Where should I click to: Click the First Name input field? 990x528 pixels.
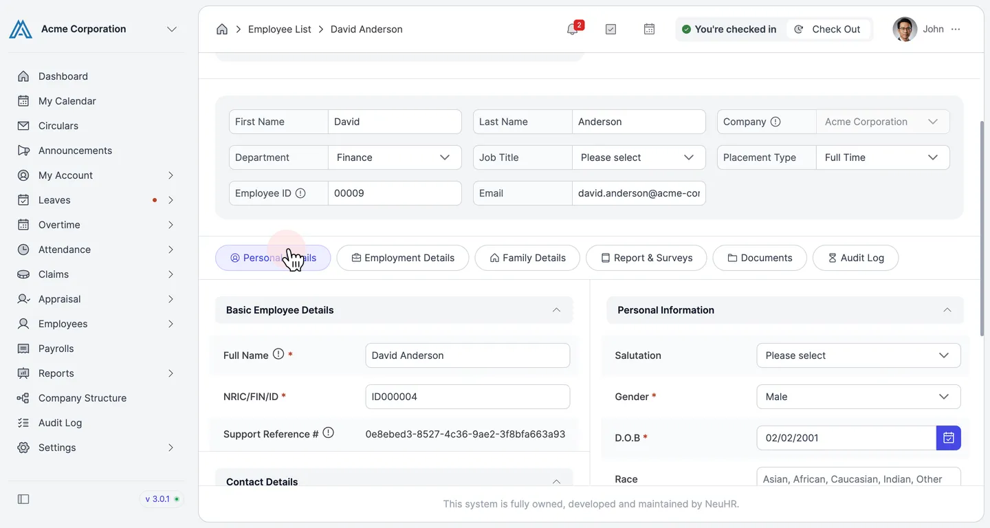pyautogui.click(x=395, y=122)
